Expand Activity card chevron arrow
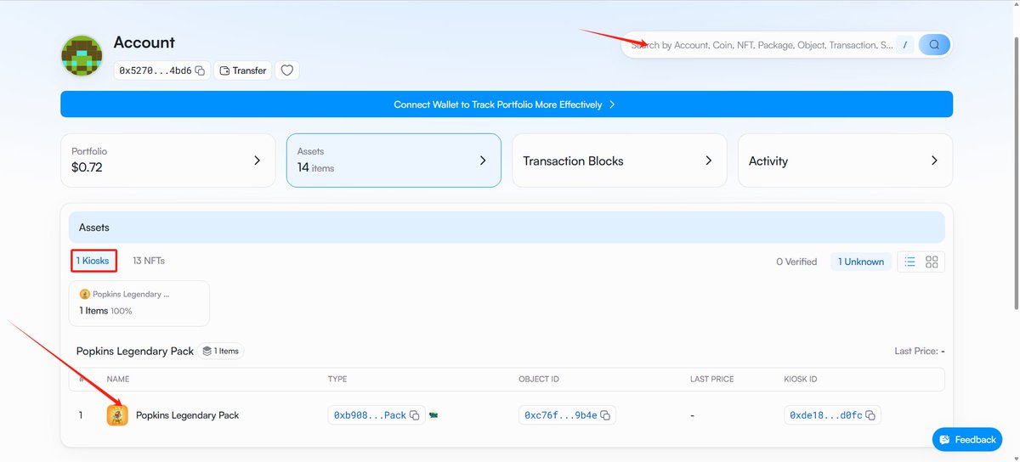 934,161
